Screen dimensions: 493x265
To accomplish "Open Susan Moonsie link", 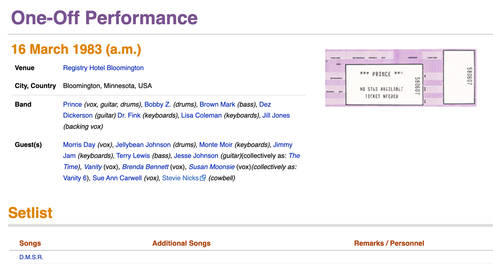I will 212,167.
